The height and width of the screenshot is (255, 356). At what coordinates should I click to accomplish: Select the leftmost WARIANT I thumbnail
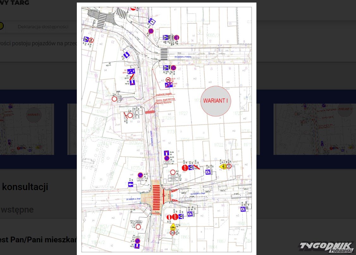[27, 129]
